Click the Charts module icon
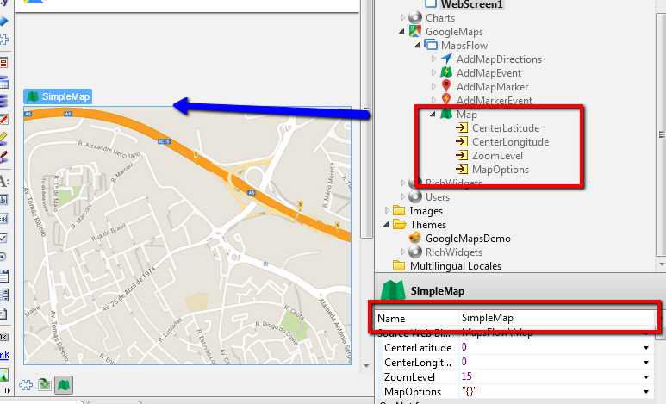This screenshot has height=404, width=666. tap(415, 18)
